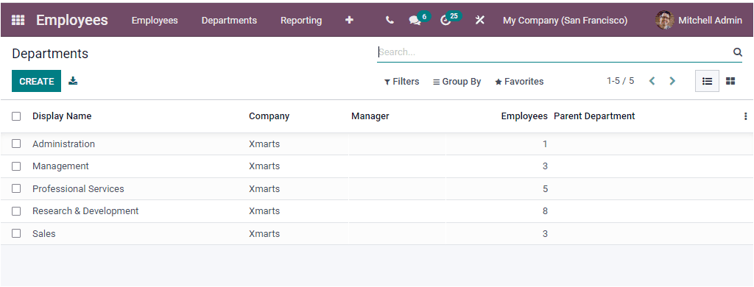Open the Sales department row

pos(377,233)
